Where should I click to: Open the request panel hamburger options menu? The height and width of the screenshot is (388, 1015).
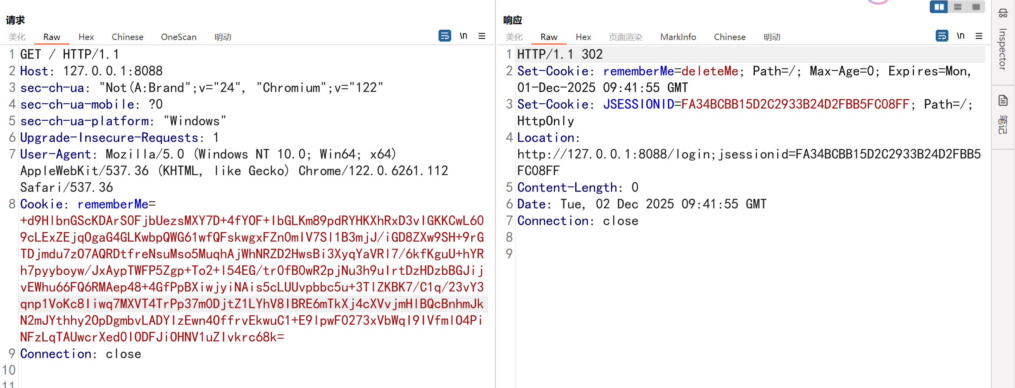coord(482,36)
